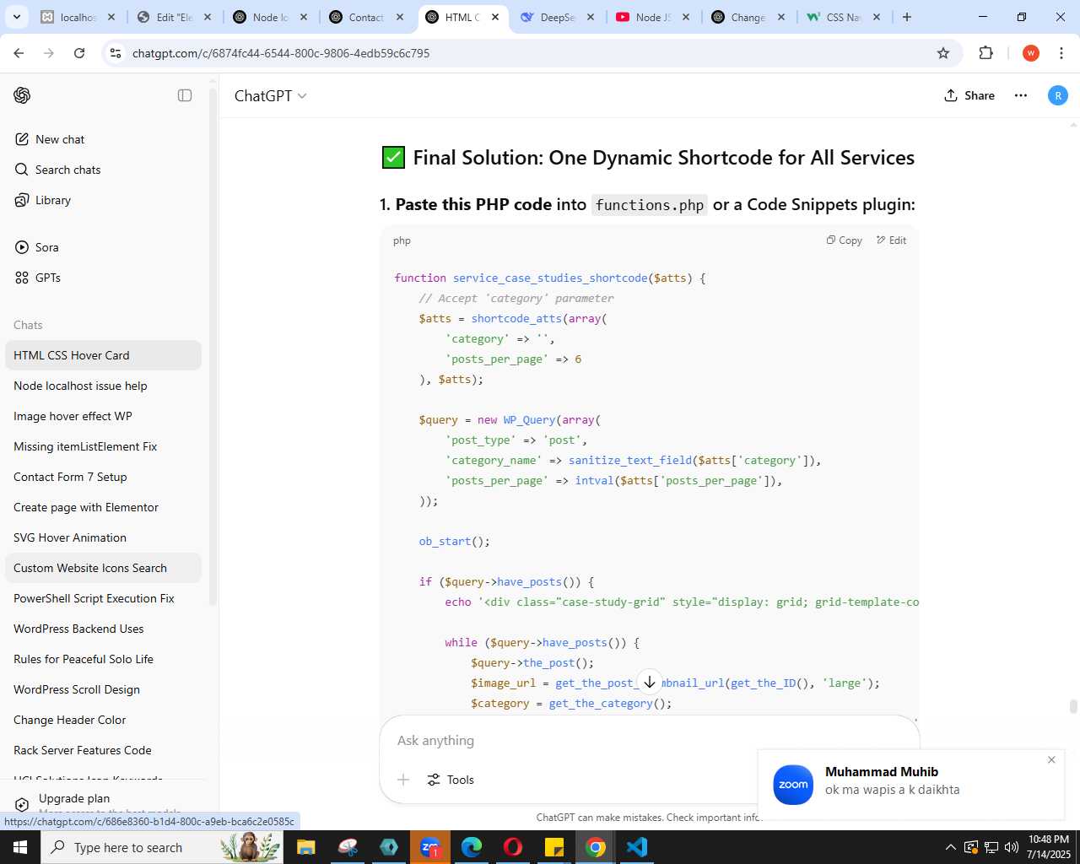Click Upgrade plan
This screenshot has width=1080, height=864.
coord(74,798)
